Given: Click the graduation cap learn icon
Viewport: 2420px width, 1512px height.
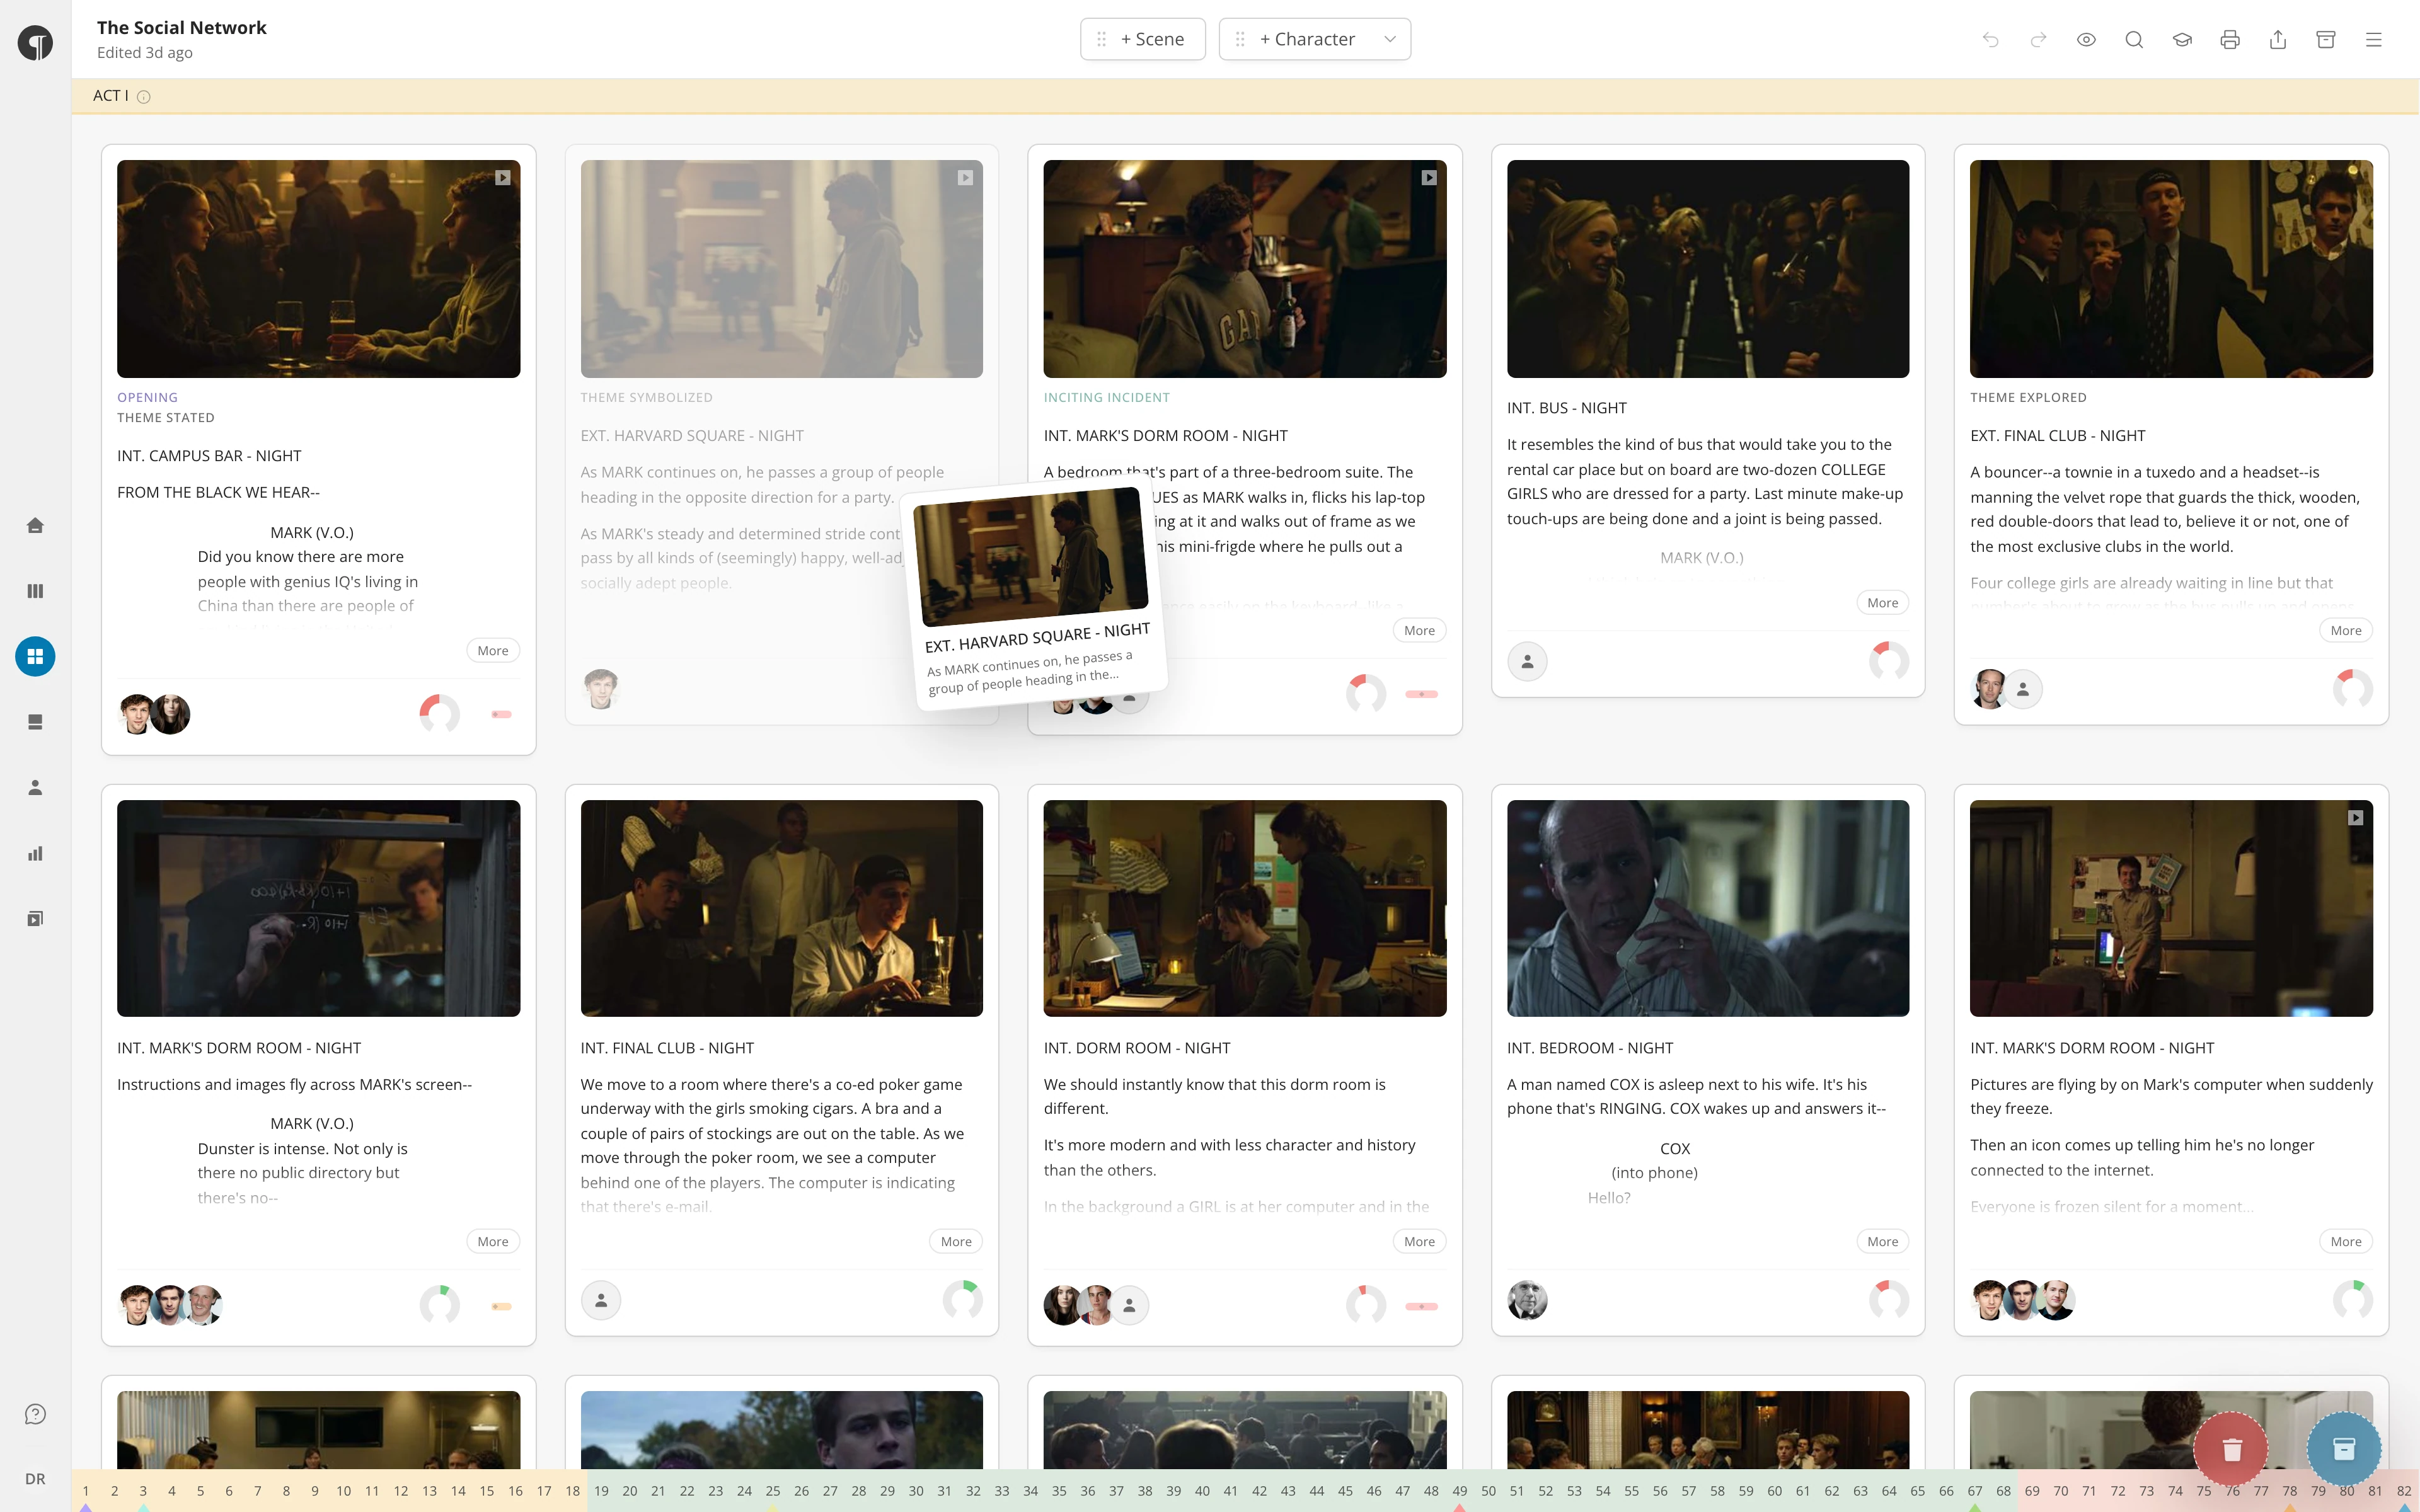Looking at the screenshot, I should [2182, 39].
